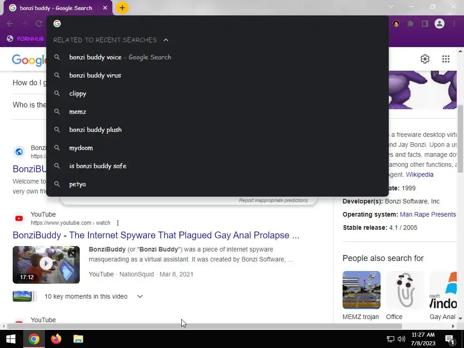Click the vertical scrollbar thumb
Image resolution: width=464 pixels, height=348 pixels.
(460, 139)
